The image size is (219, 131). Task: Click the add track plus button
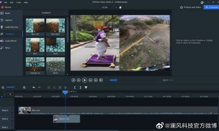coord(10,94)
